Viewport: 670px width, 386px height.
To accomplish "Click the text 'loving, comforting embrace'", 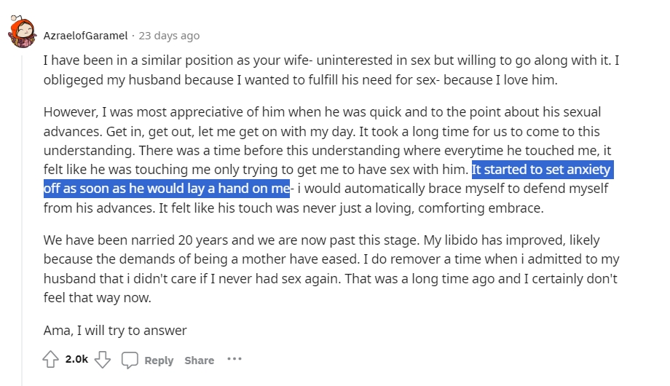I will pyautogui.click(x=466, y=208).
